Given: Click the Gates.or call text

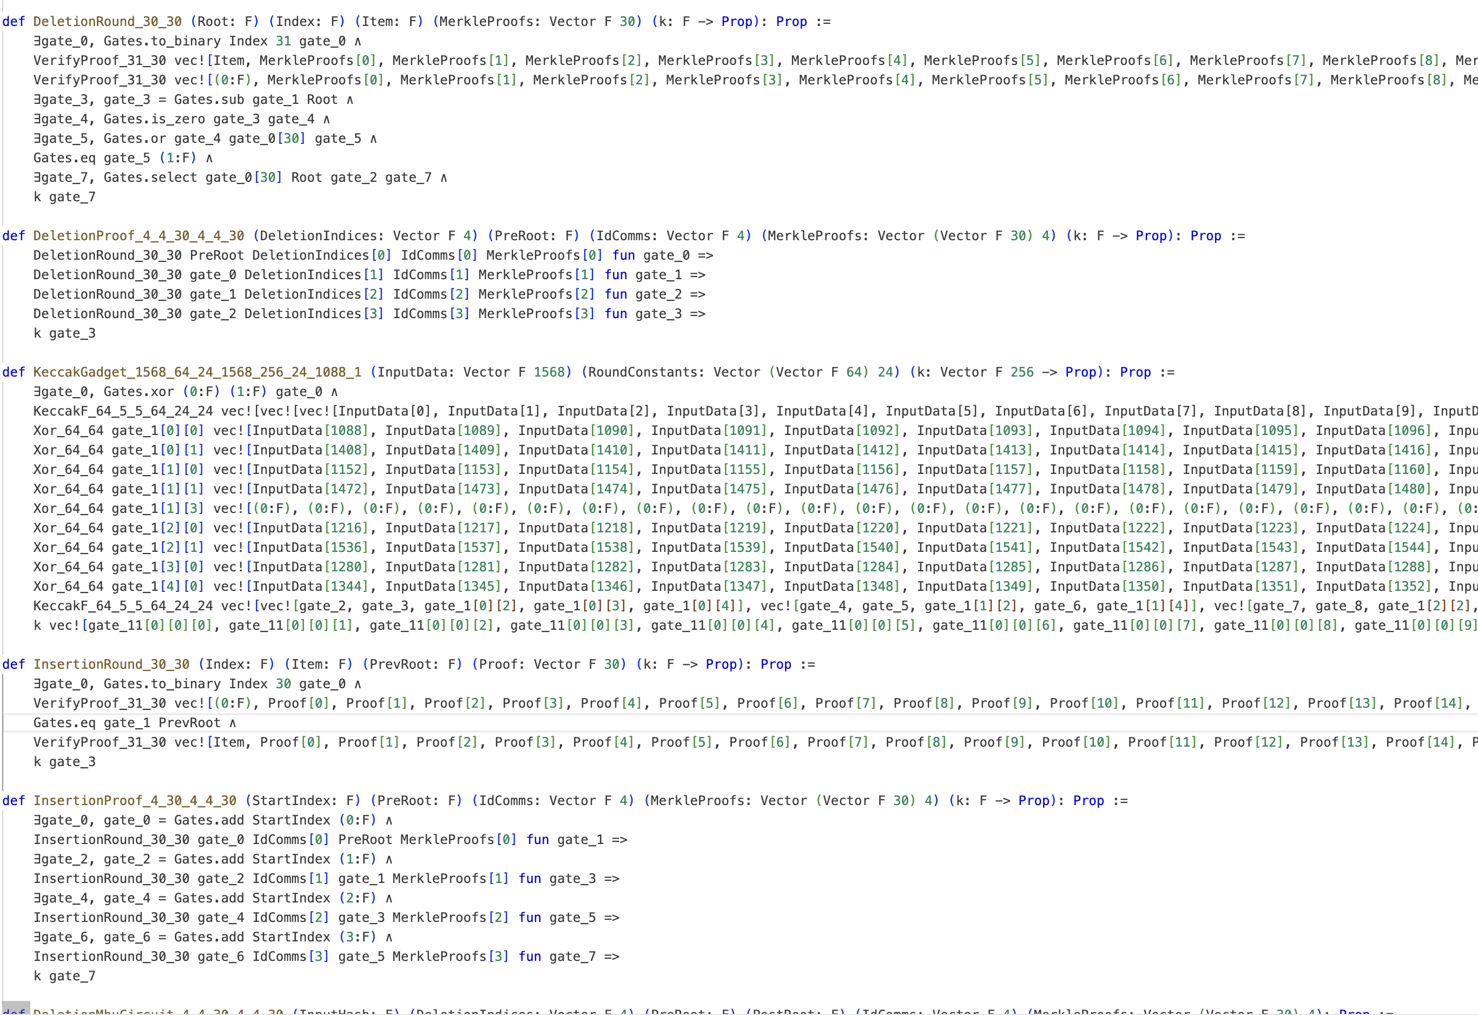Looking at the screenshot, I should point(134,139).
